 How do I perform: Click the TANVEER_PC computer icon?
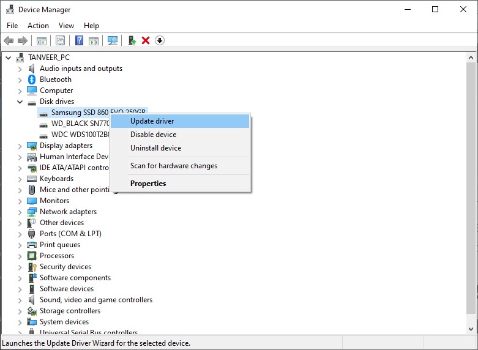pos(20,58)
